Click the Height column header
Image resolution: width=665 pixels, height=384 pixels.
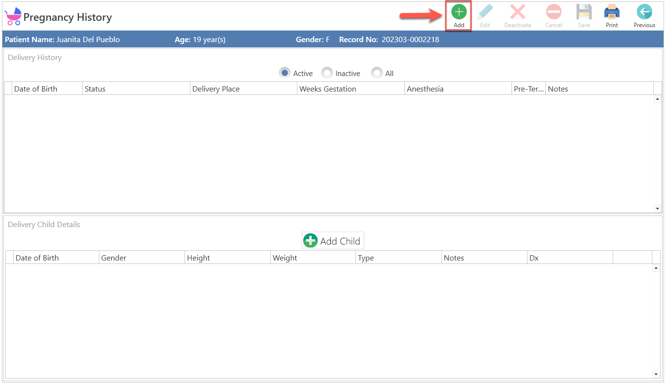[x=228, y=258]
